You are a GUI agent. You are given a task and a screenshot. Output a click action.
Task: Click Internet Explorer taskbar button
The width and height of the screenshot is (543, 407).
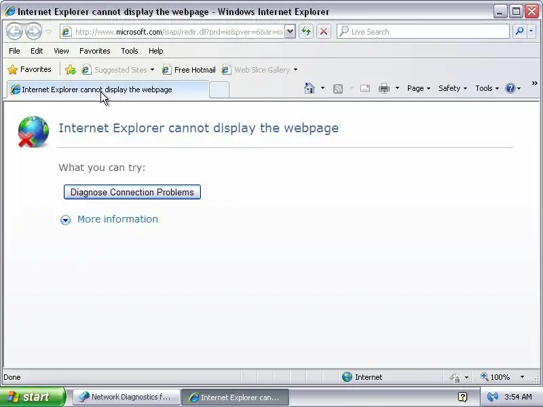point(235,398)
